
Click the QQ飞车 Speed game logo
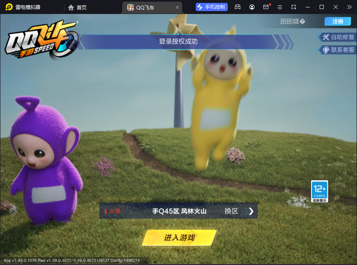coord(42,40)
